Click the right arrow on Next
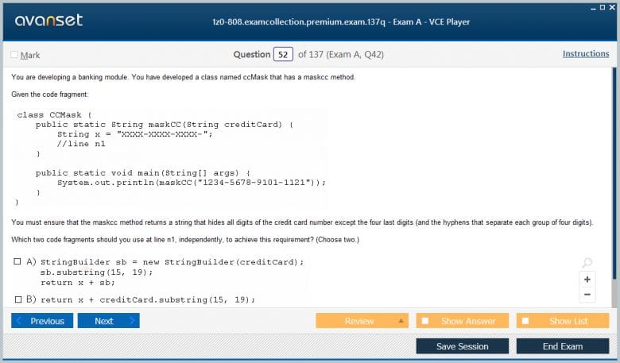The image size is (620, 363). (x=132, y=321)
